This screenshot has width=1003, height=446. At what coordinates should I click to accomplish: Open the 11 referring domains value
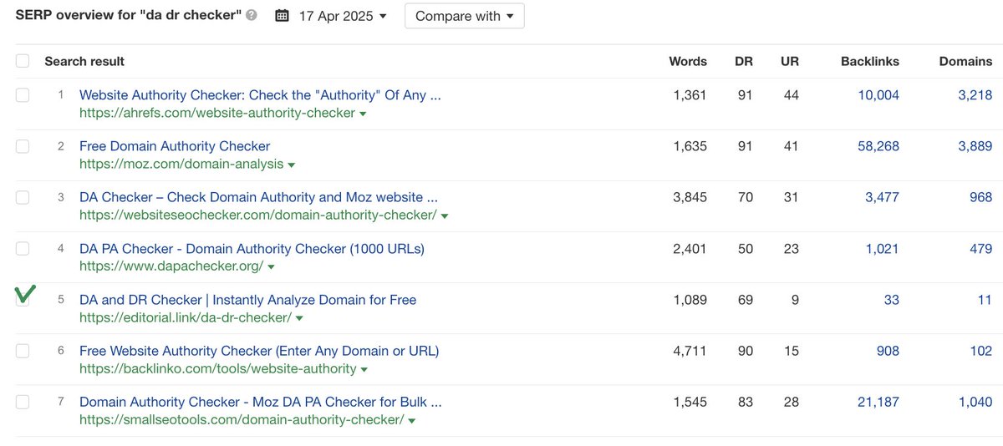pos(985,299)
